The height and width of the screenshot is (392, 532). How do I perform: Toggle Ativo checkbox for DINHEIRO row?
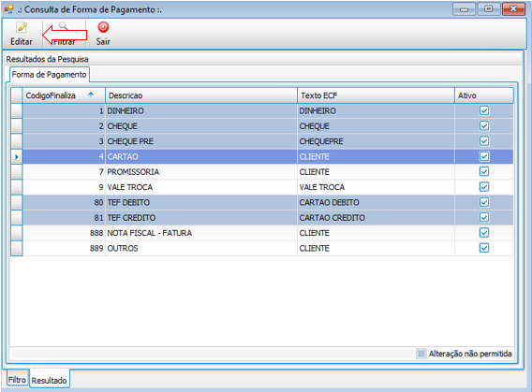[484, 110]
